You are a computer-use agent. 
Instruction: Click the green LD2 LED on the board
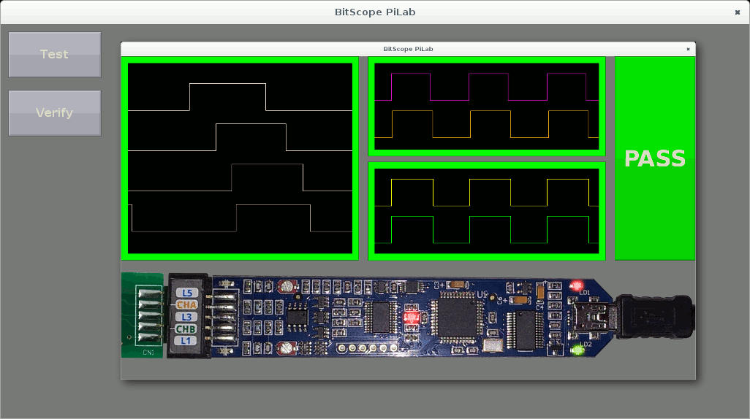click(x=577, y=350)
